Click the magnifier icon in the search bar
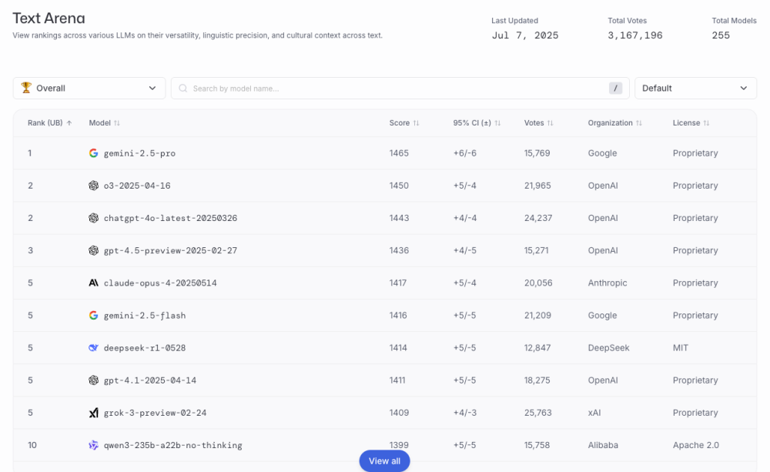Screen dimensions: 770x472 tap(183, 89)
